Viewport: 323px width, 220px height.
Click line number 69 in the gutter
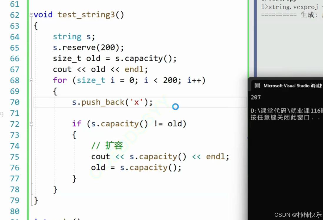click(x=15, y=91)
